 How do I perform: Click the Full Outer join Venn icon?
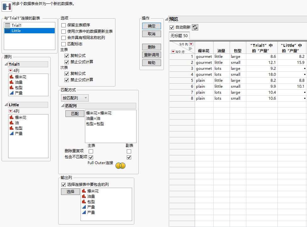(x=120, y=166)
